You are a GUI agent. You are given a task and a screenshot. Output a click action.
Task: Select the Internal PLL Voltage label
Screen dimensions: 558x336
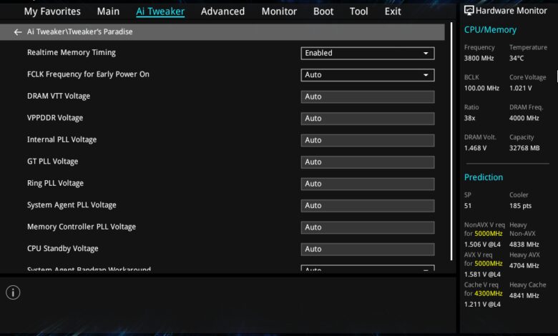pyautogui.click(x=62, y=139)
